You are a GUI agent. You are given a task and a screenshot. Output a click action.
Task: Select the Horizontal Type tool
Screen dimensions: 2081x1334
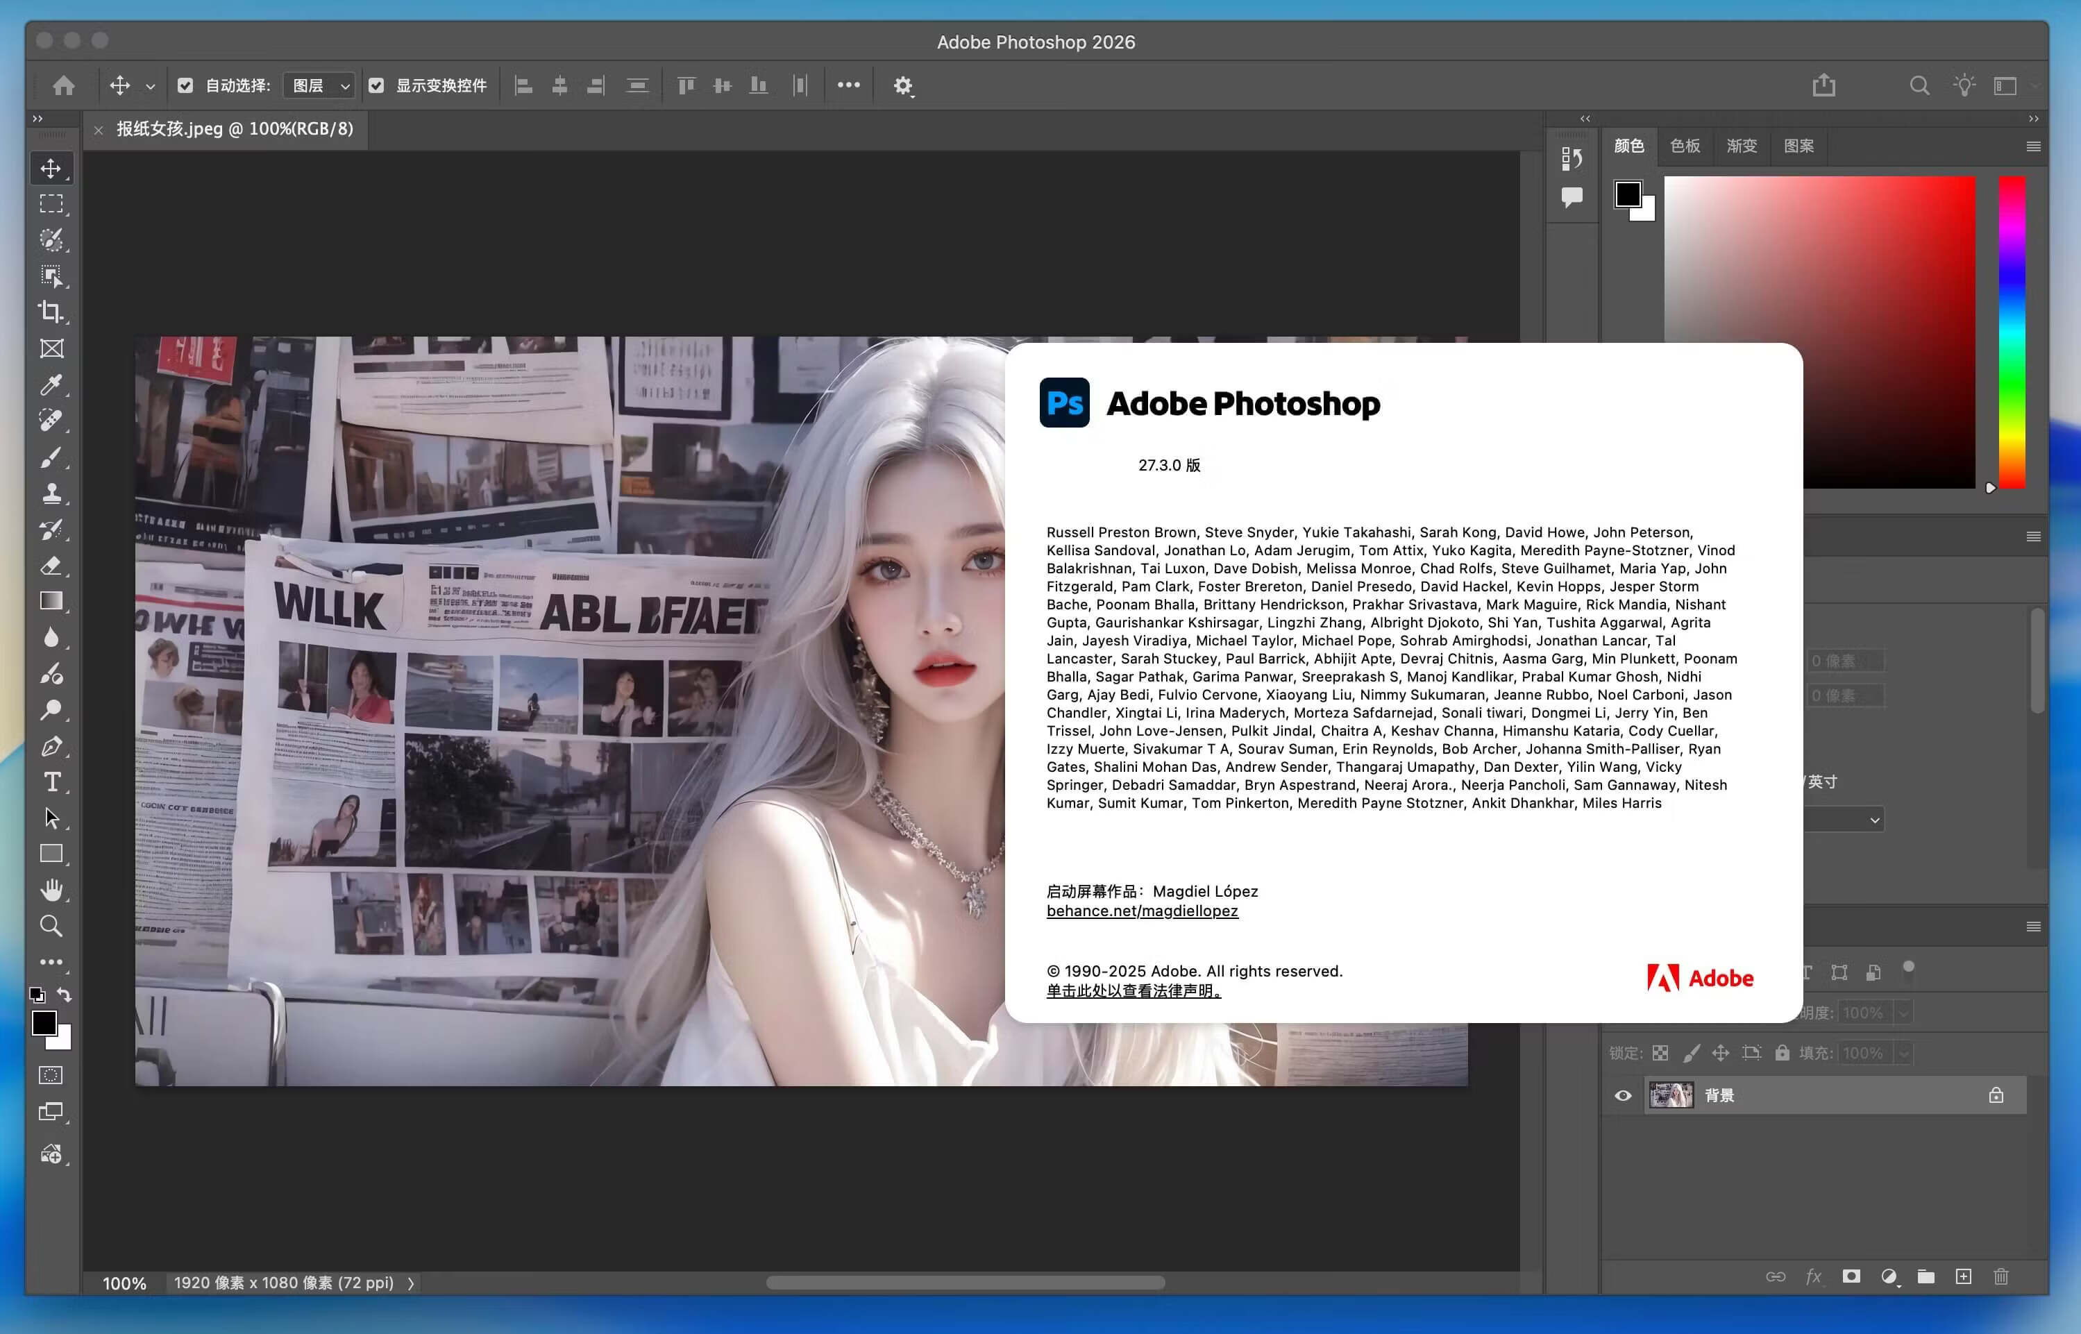tap(52, 782)
